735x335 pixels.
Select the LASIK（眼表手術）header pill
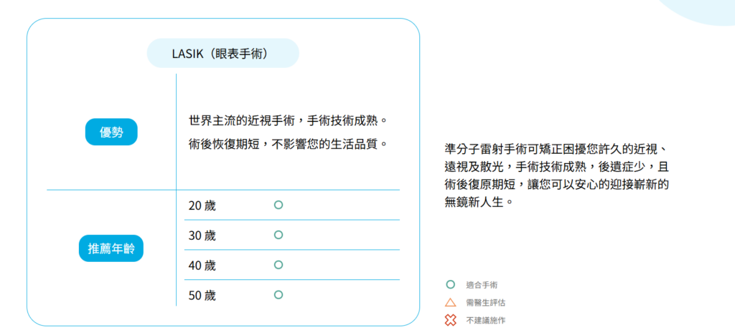point(223,53)
